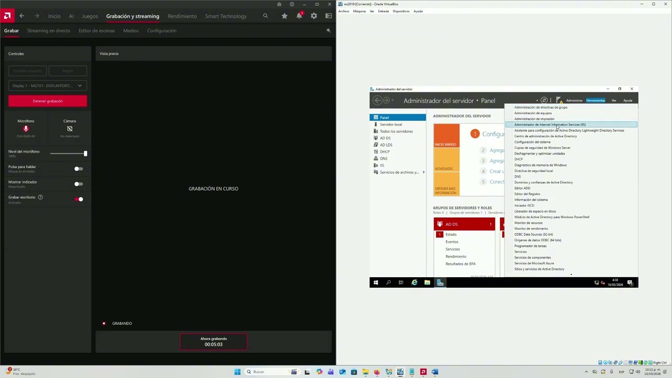672x378 pixels.
Task: Open the Smart Technology tab
Action: tap(226, 16)
